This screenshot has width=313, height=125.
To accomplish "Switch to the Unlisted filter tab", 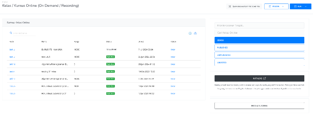I will click(x=259, y=63).
